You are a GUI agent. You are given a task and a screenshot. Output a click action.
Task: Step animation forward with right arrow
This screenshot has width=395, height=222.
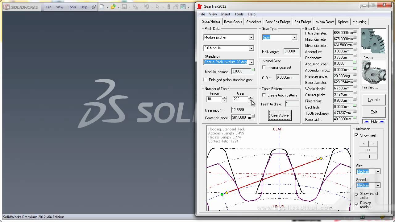373,144
